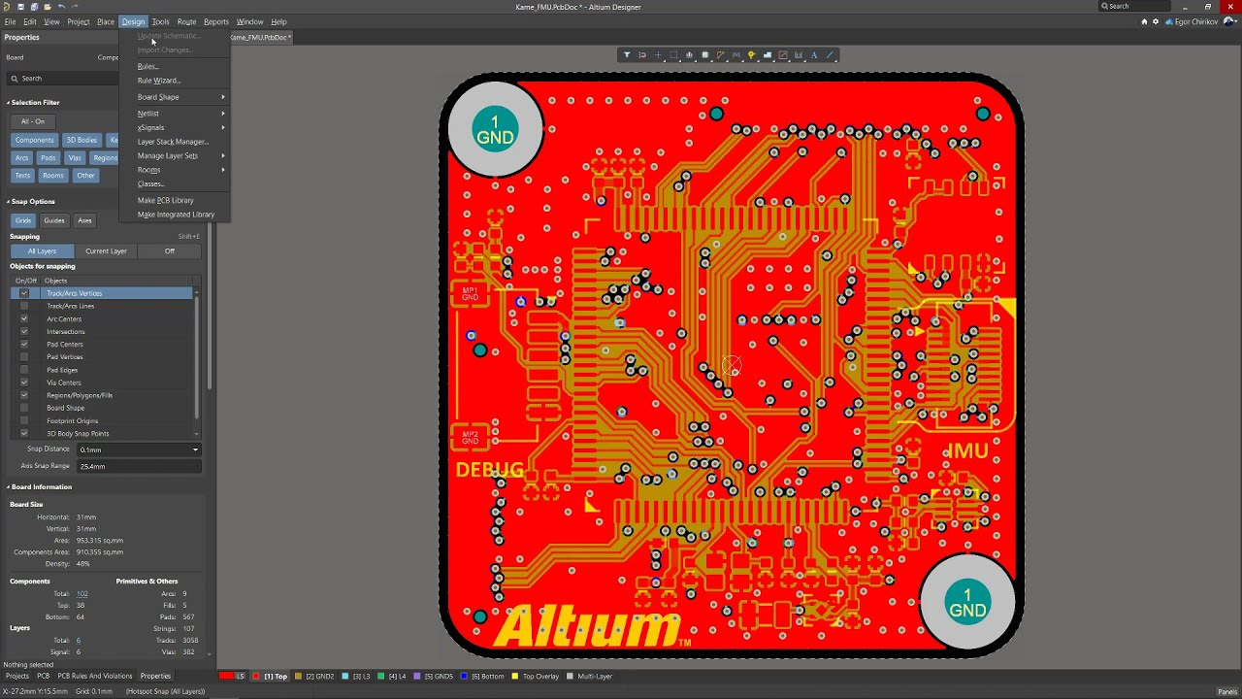The image size is (1242, 699).
Task: Choose the place line tool
Action: pyautogui.click(x=830, y=55)
